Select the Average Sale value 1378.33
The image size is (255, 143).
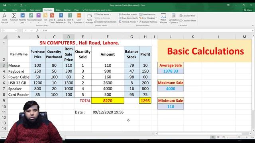pos(171,71)
